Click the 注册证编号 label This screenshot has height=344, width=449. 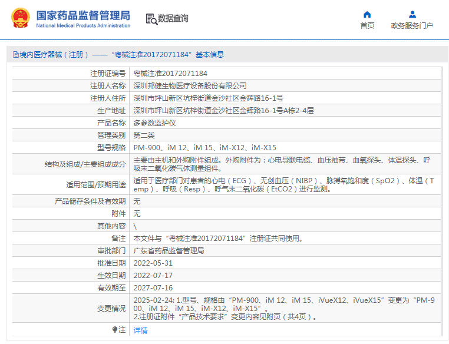108,74
